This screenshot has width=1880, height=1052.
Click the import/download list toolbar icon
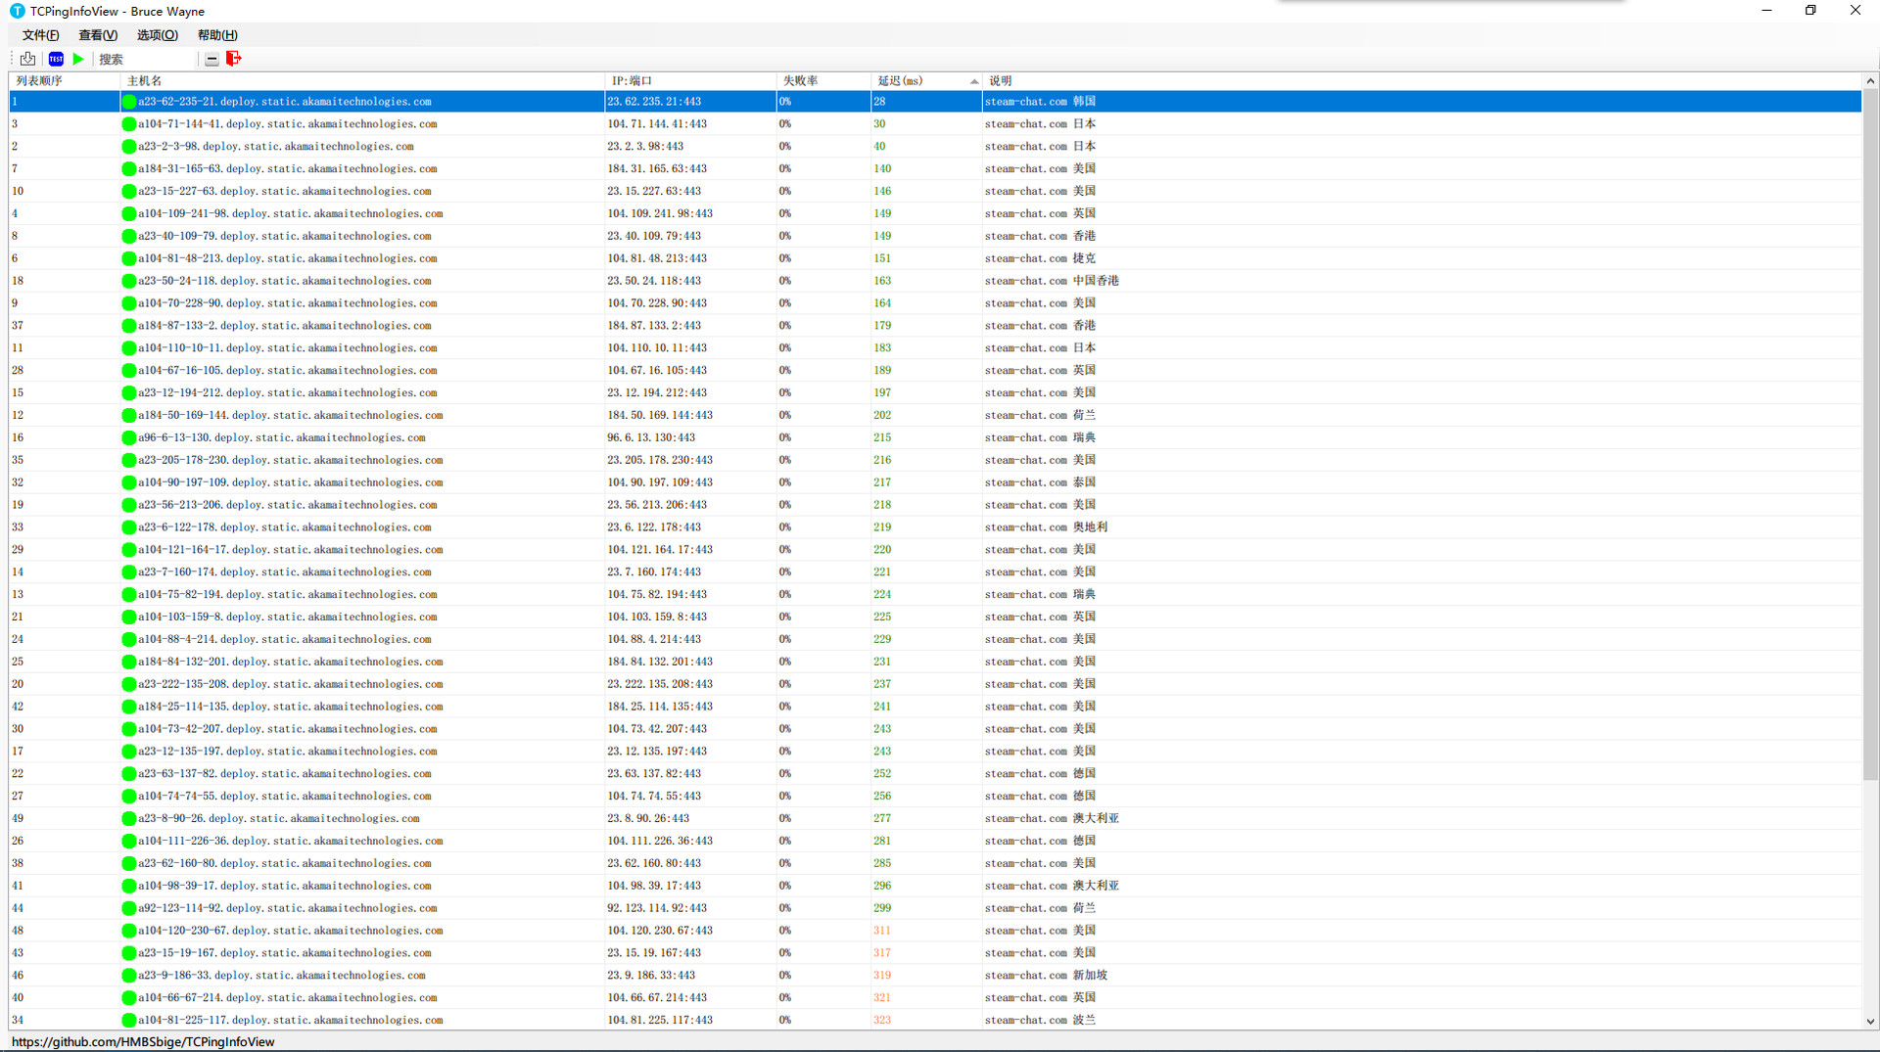(27, 59)
